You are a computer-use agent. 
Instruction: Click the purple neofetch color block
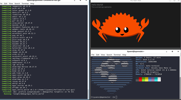[153, 78]
